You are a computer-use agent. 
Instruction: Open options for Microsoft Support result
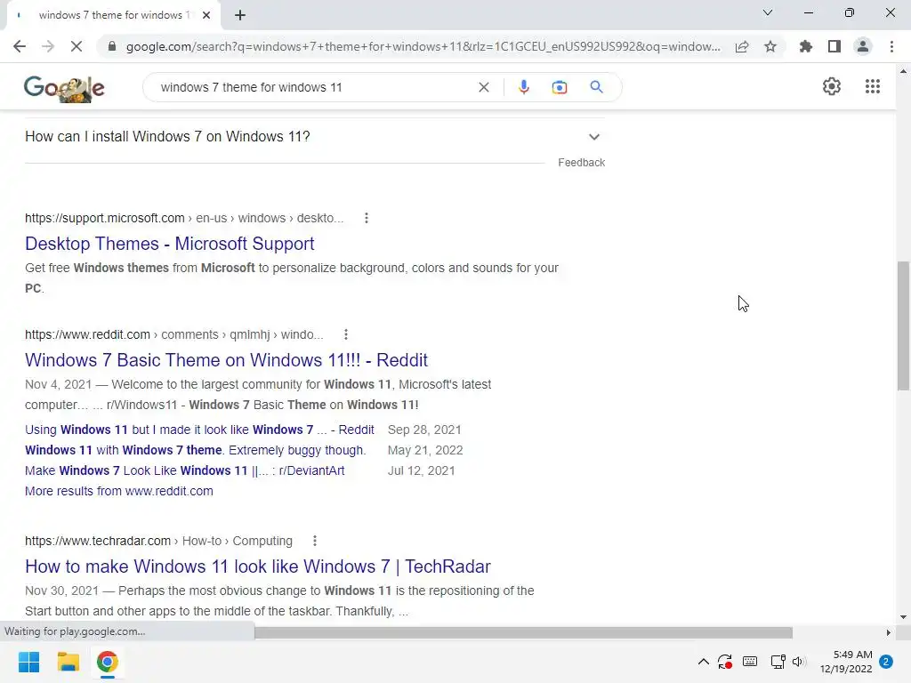point(366,219)
